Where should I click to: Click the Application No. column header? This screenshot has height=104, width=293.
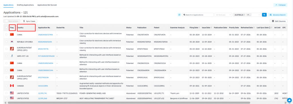click(44, 28)
